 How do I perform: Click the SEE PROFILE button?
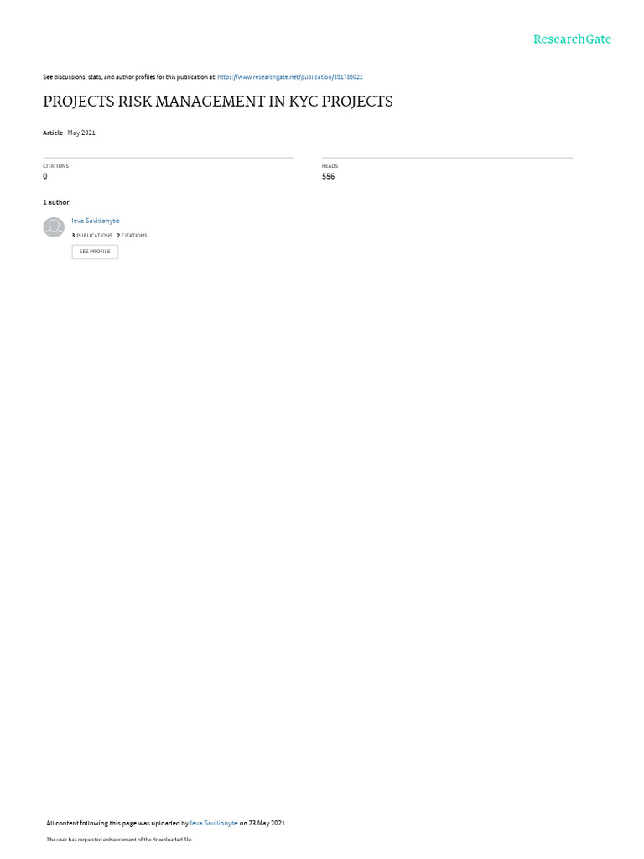[95, 252]
